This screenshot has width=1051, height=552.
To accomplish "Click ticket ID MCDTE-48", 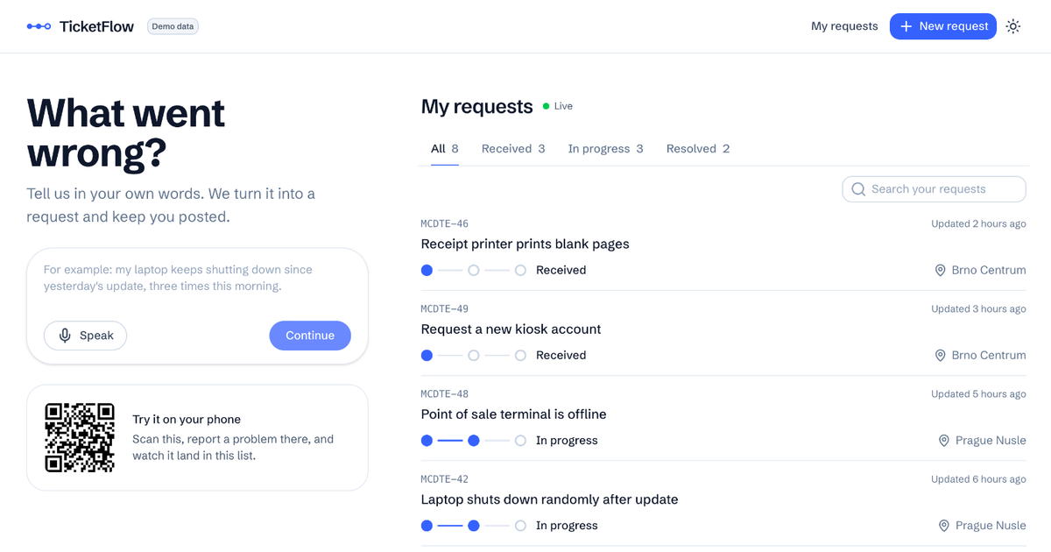I will tap(445, 393).
